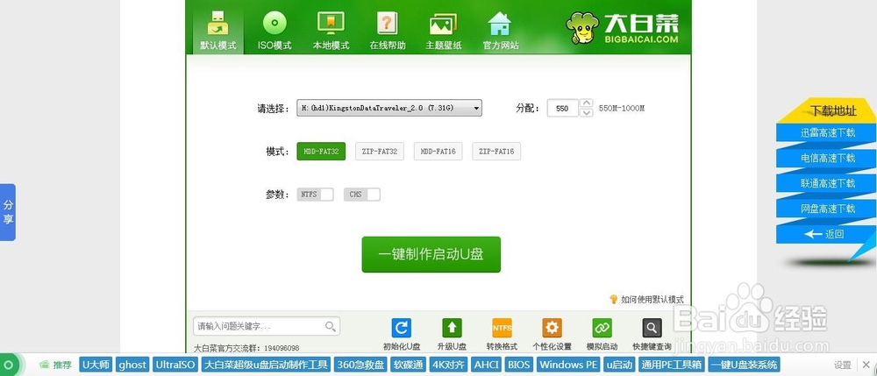Viewport: 877px width, 376px height.
Task: Click 联通高速下载 download link
Action: (827, 183)
